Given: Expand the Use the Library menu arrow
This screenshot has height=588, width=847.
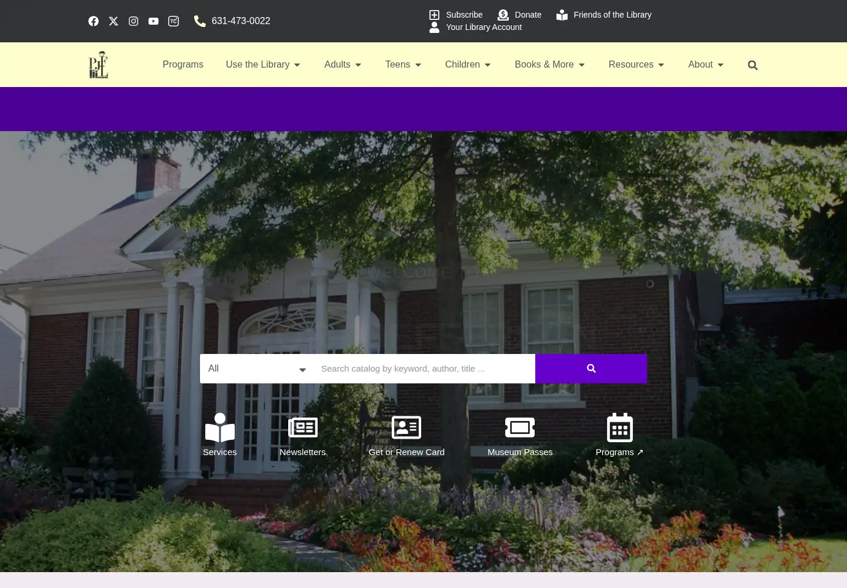Looking at the screenshot, I should [x=297, y=65].
